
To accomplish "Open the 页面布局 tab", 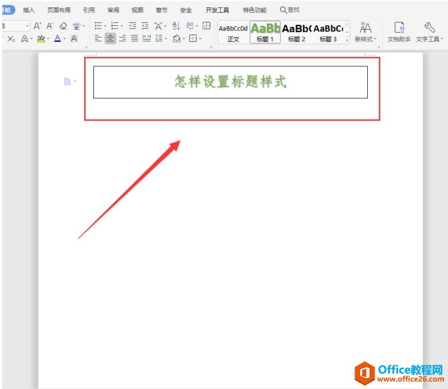I will 59,10.
